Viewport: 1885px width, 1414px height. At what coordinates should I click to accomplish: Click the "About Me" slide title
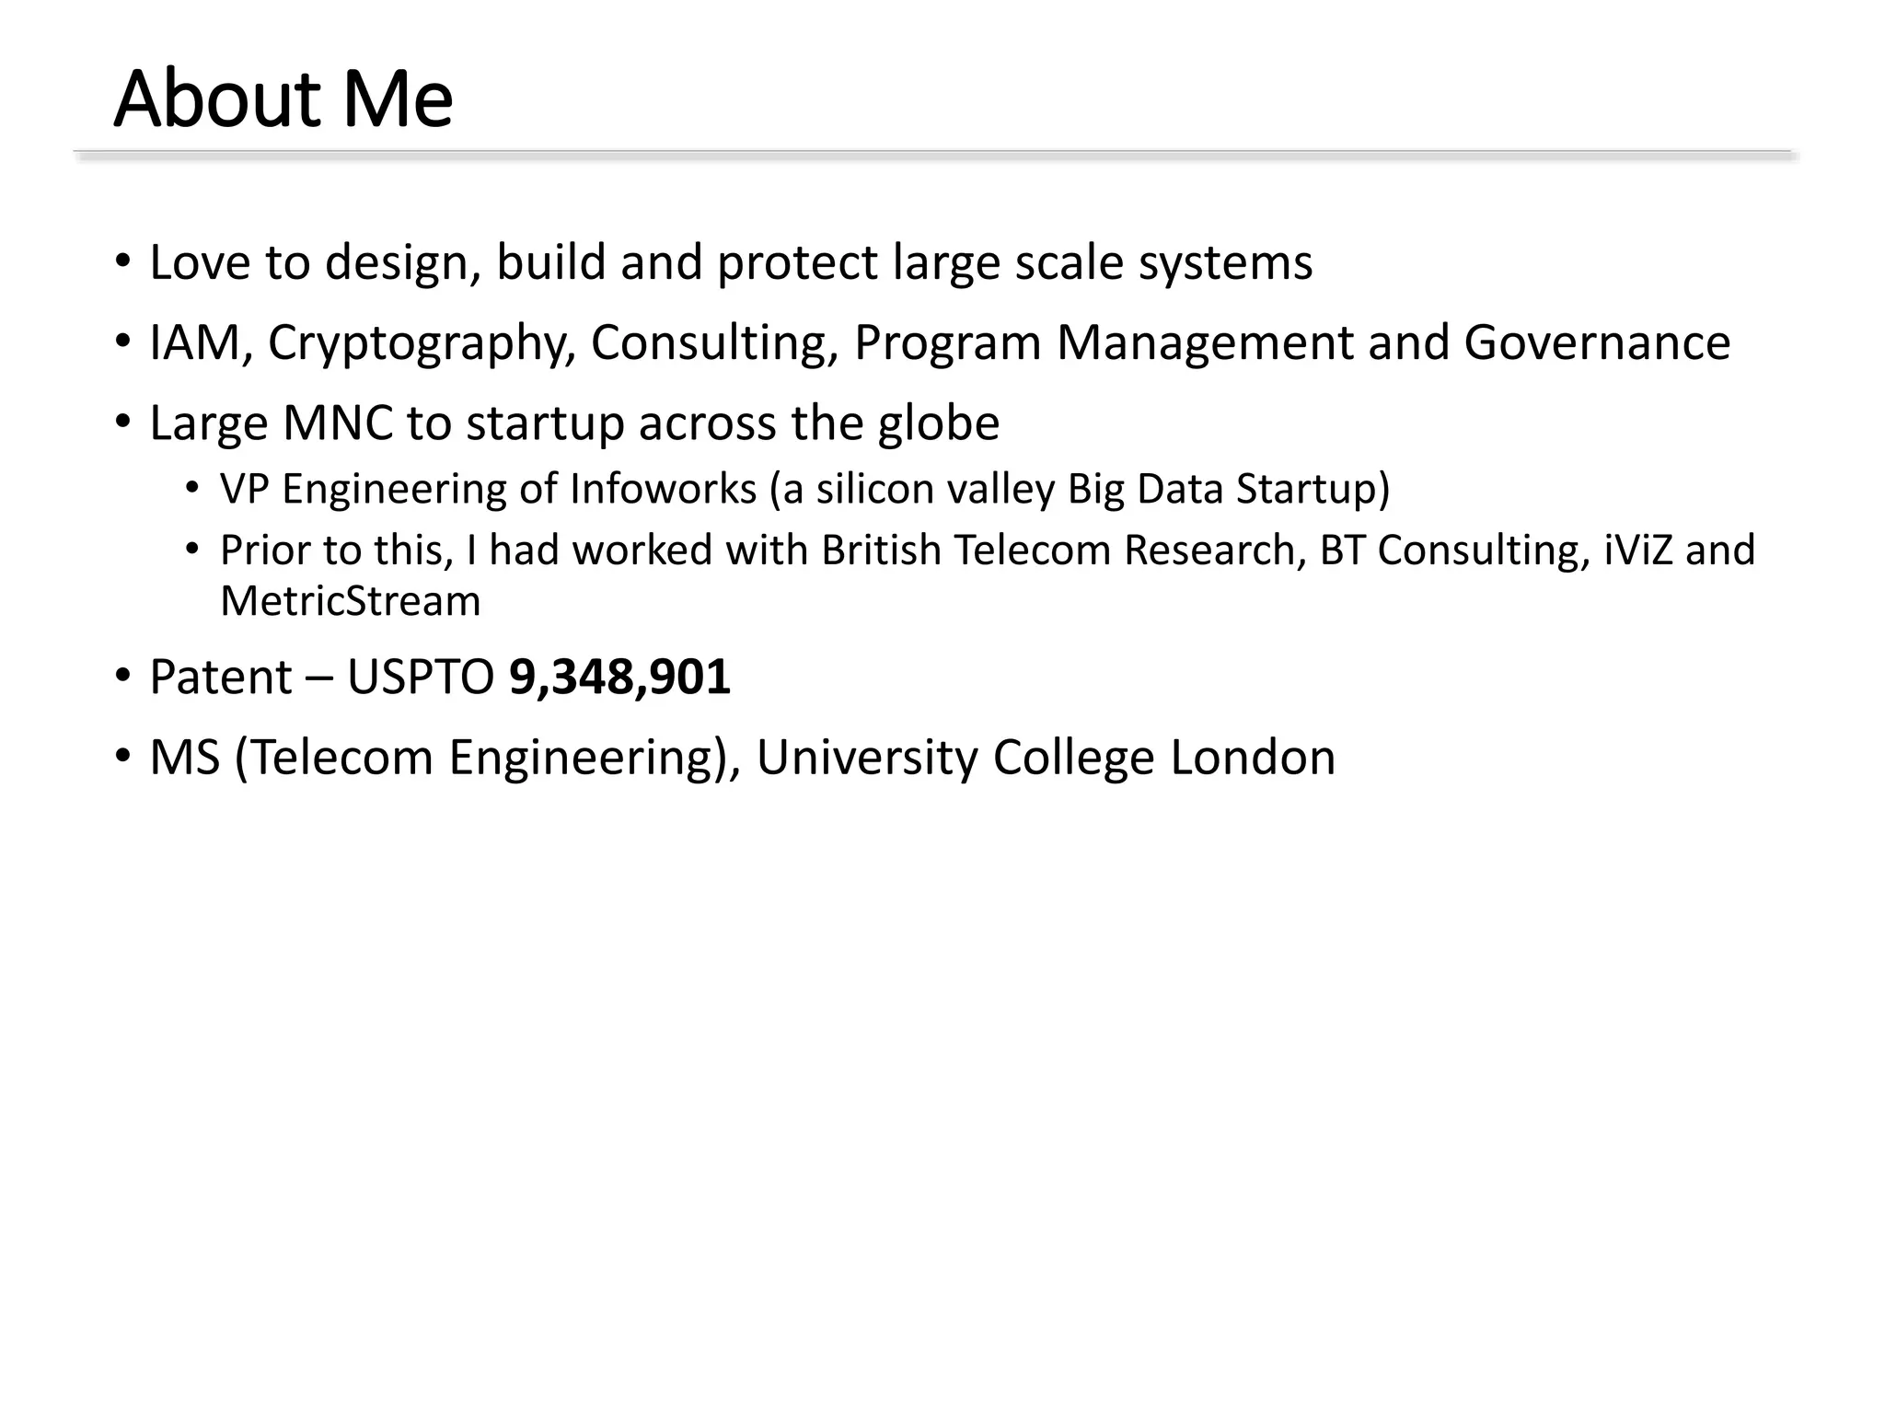(283, 99)
